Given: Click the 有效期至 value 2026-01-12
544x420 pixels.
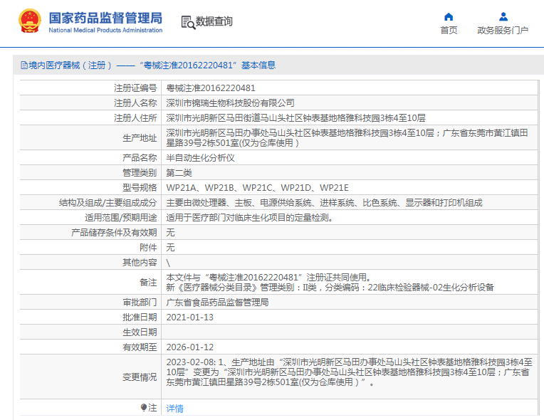Looking at the screenshot, I should tap(190, 347).
